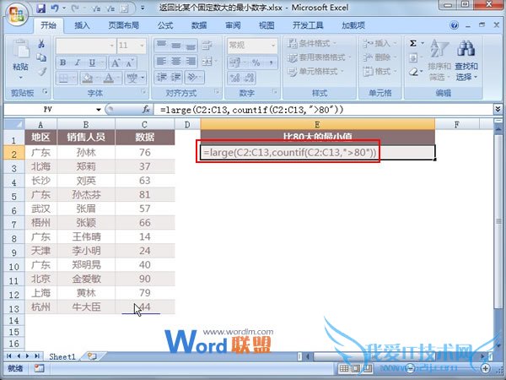Expand the formula bar chevron
506x380 pixels.
498,110
